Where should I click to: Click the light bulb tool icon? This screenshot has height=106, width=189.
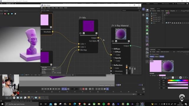point(147,56)
